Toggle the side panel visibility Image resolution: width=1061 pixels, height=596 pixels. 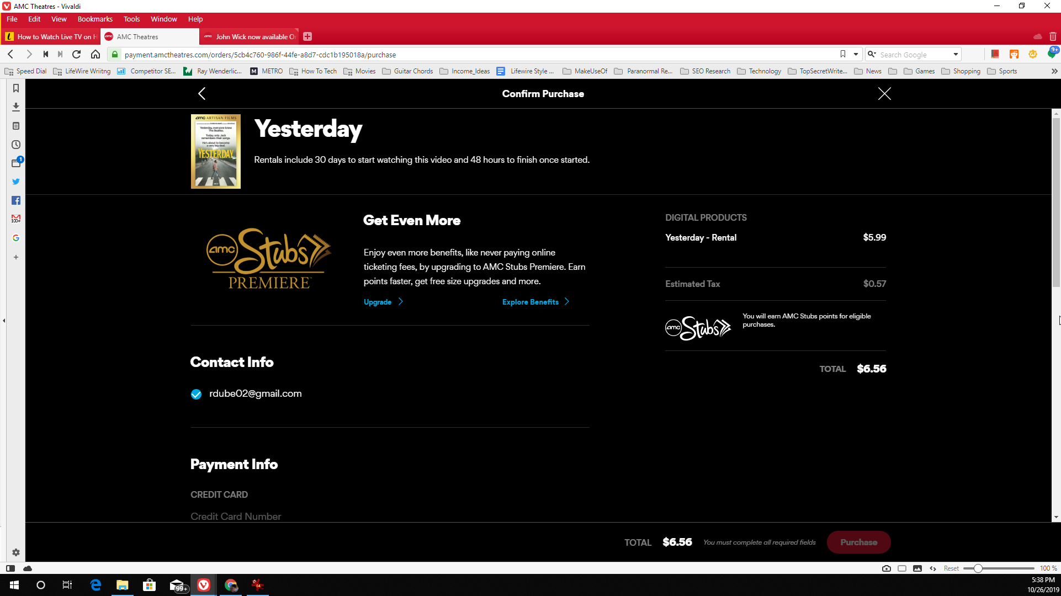(x=10, y=568)
